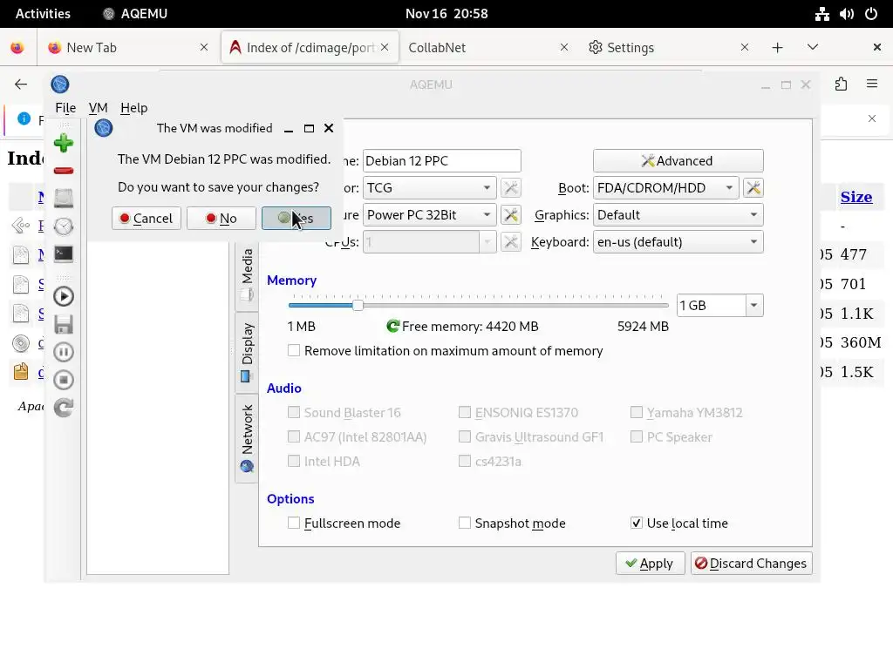Open the Boot FDA/CDROM/HDD dropdown
Image resolution: width=893 pixels, height=669 pixels.
pos(665,188)
